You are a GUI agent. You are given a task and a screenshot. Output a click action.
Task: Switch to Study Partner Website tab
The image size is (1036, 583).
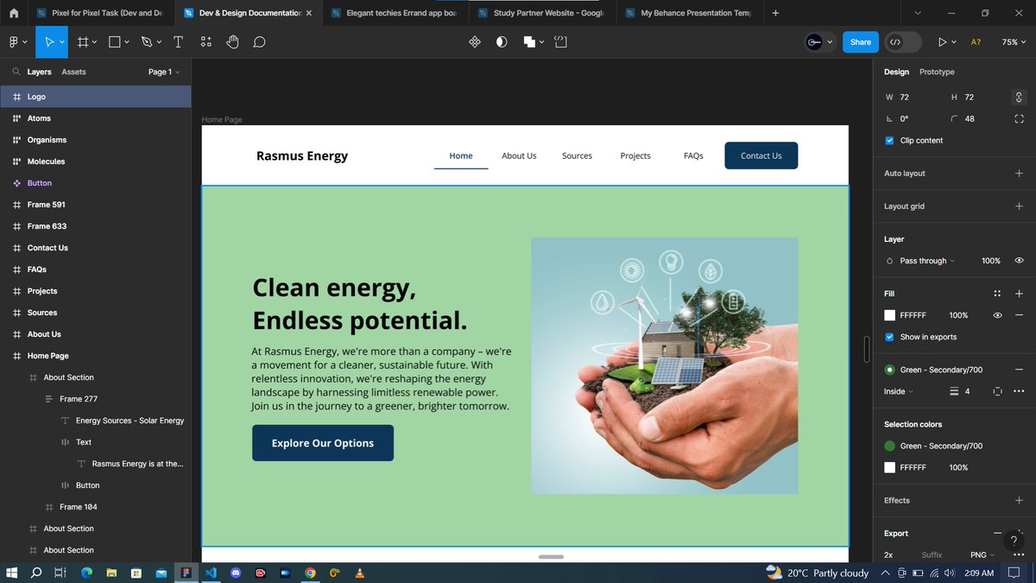pyautogui.click(x=544, y=13)
